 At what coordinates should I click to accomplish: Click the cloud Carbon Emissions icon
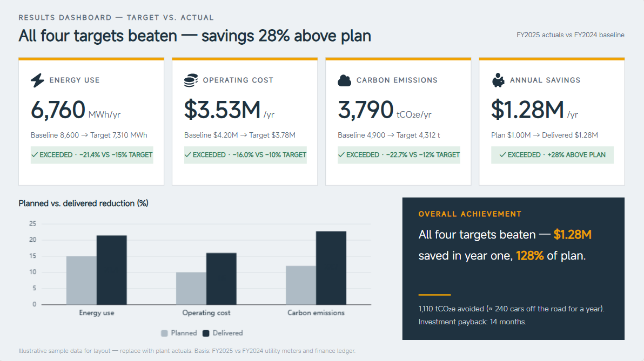click(344, 80)
